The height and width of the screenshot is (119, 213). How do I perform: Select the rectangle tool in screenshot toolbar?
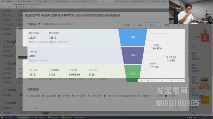pyautogui.click(x=141, y=80)
